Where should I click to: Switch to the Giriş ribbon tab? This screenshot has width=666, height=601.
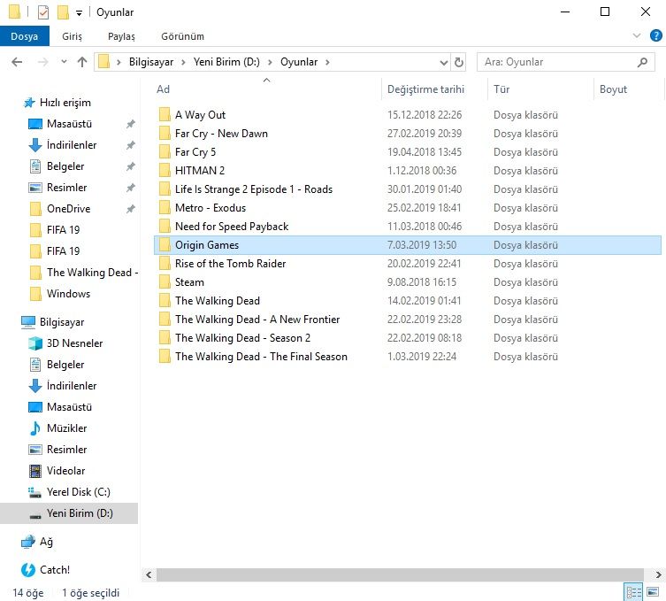72,36
